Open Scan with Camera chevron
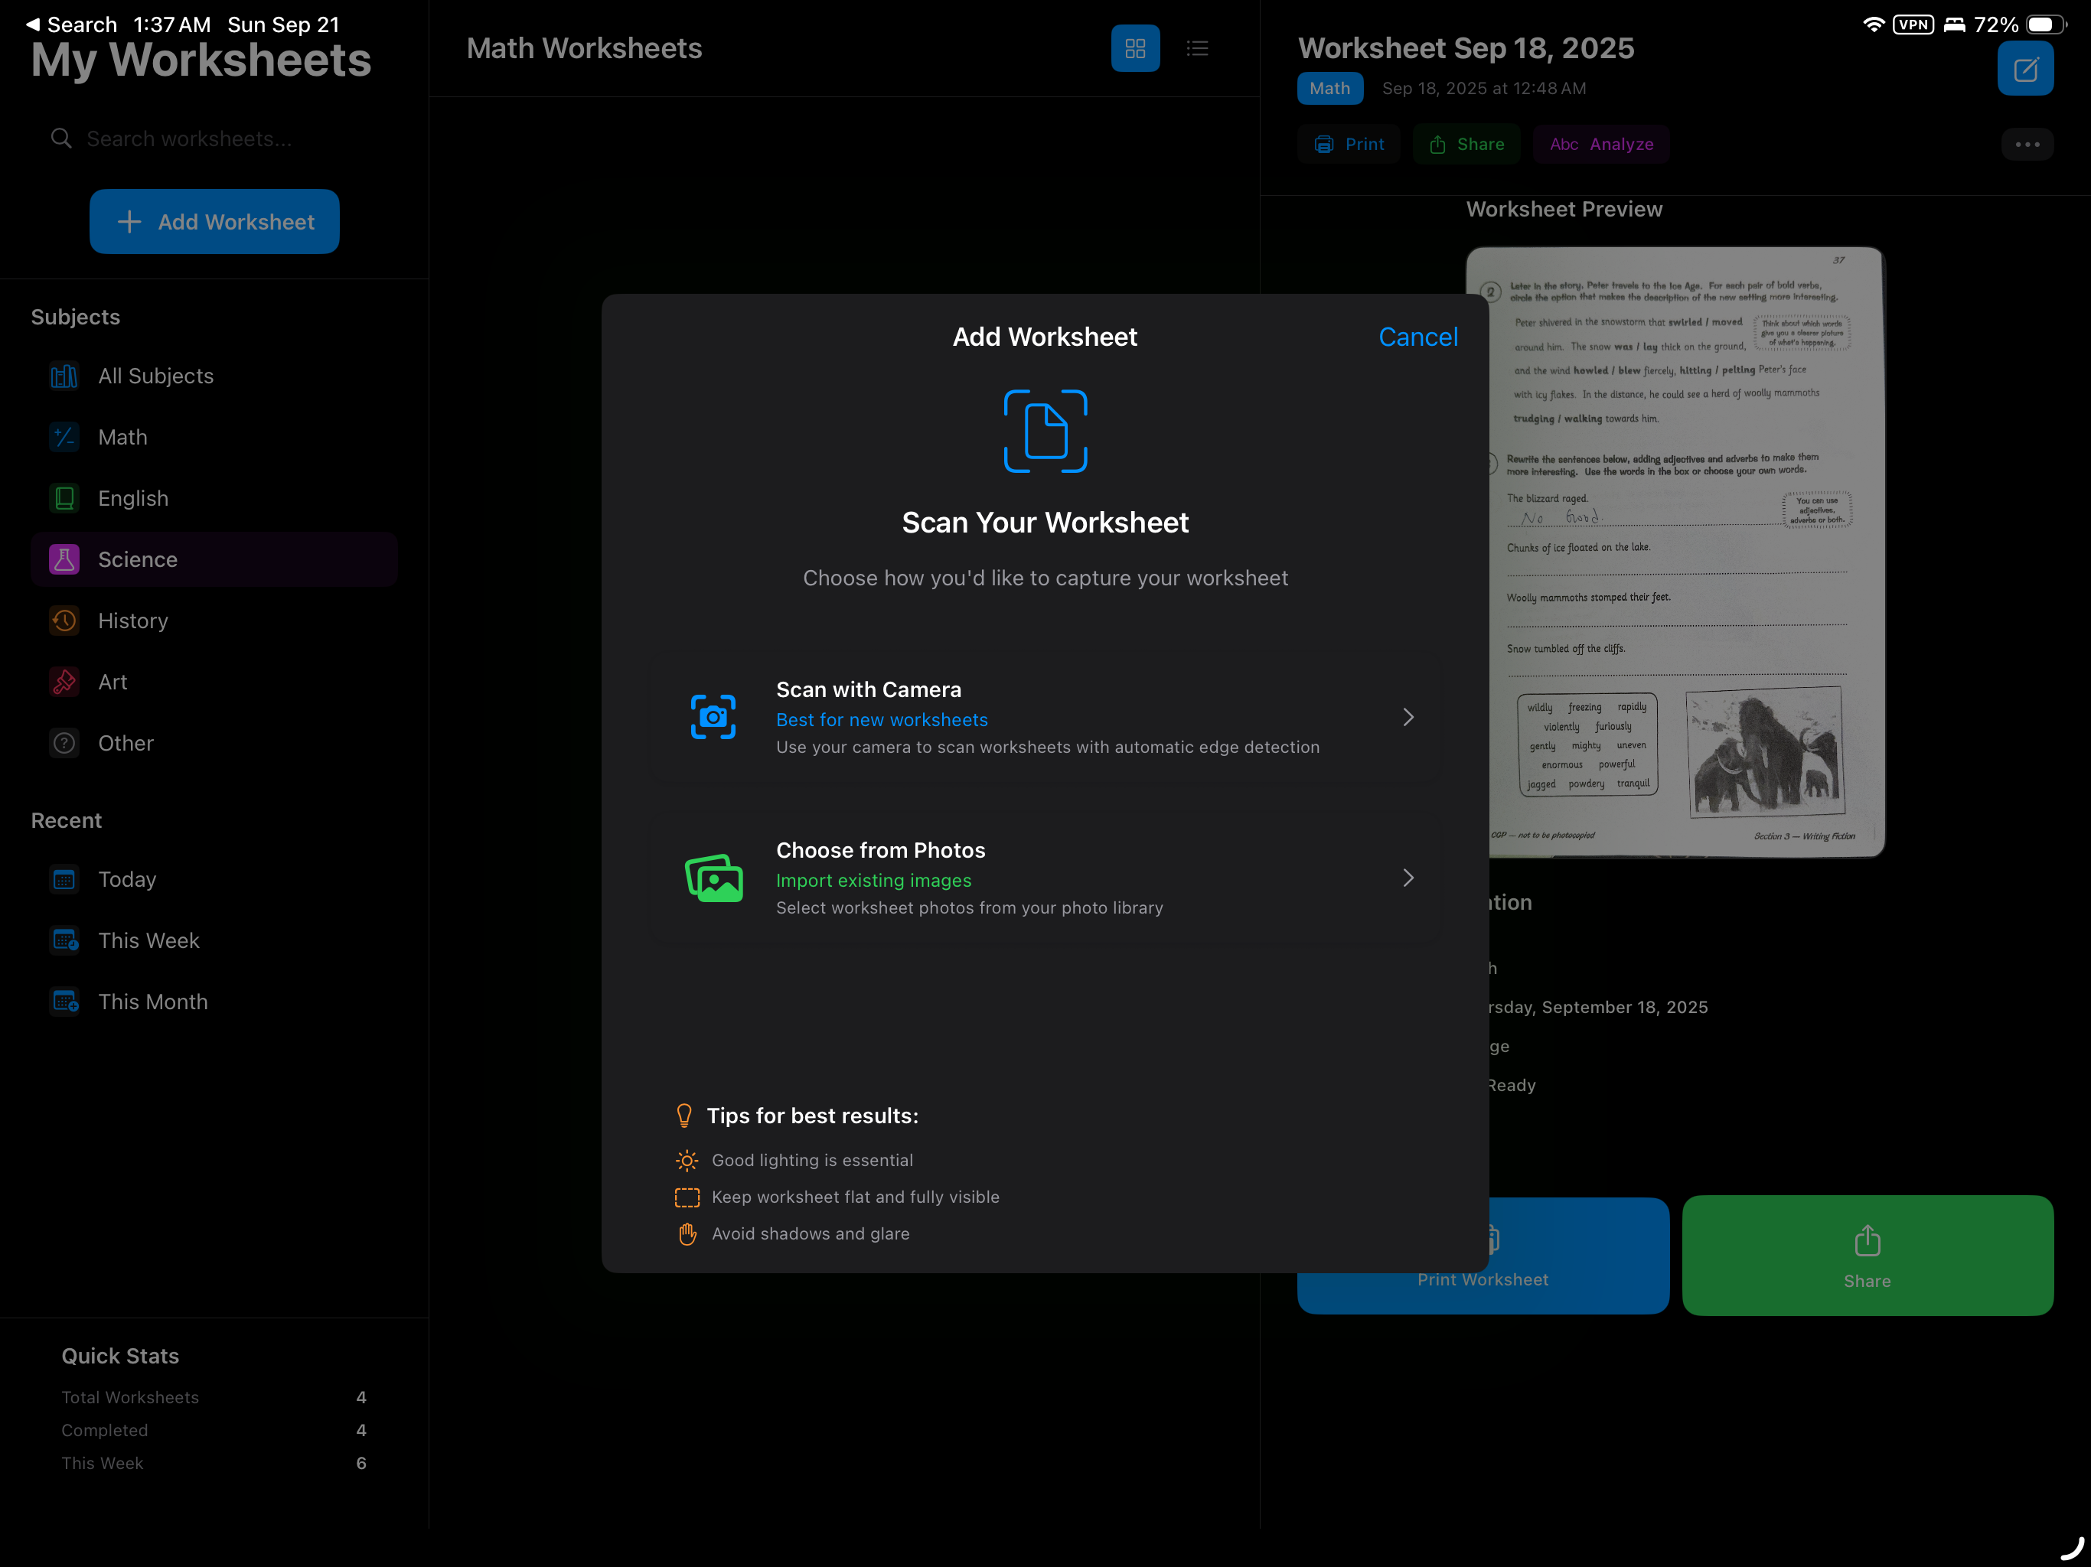2091x1567 pixels. point(1408,718)
